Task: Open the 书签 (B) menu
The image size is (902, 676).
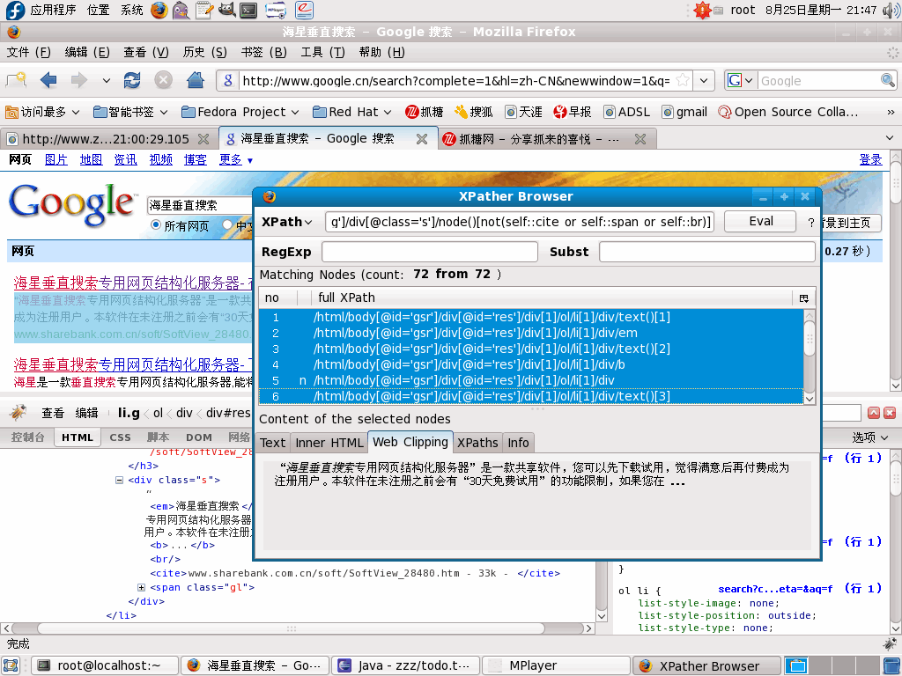Action: coord(264,52)
